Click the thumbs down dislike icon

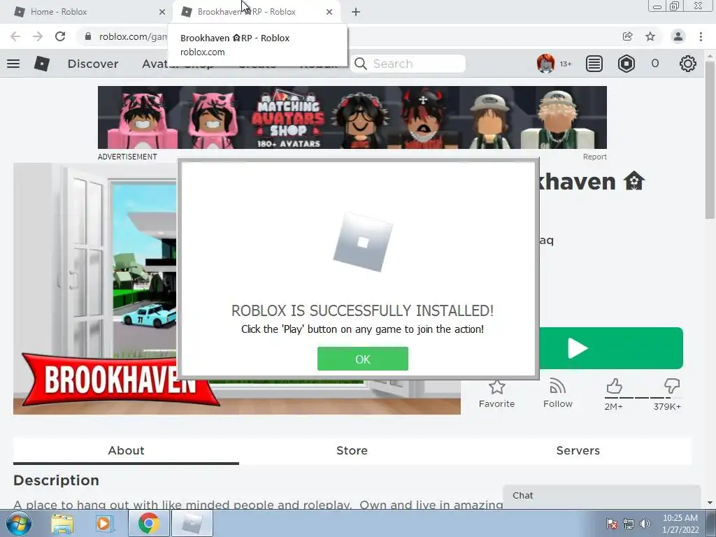point(672,386)
